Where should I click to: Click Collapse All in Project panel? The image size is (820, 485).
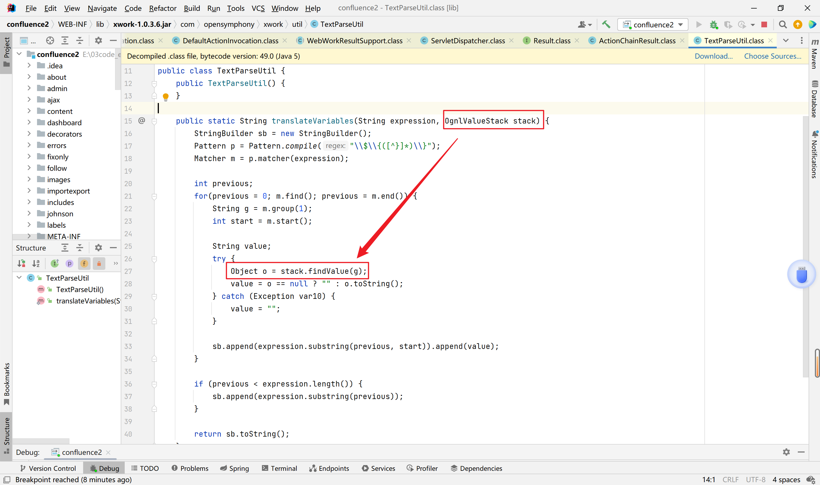coord(79,40)
